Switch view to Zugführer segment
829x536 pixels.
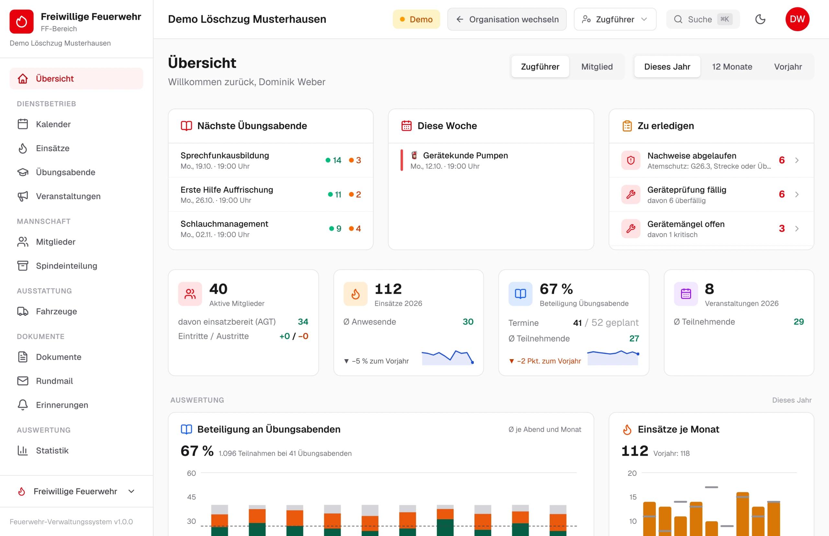540,66
